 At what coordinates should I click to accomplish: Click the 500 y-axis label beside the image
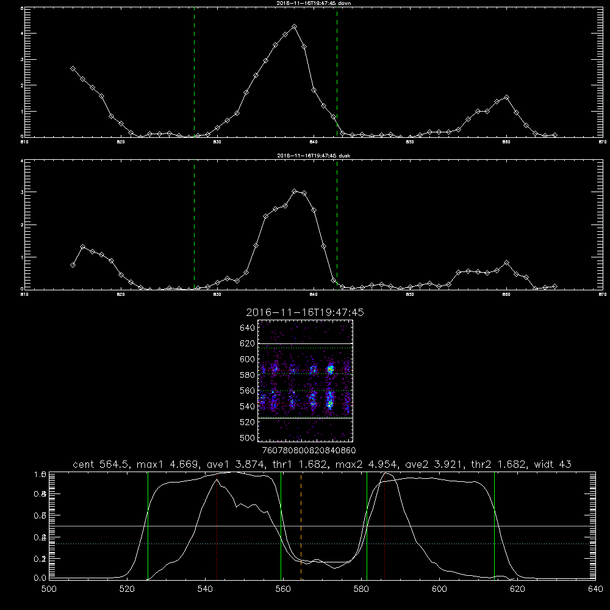point(248,437)
